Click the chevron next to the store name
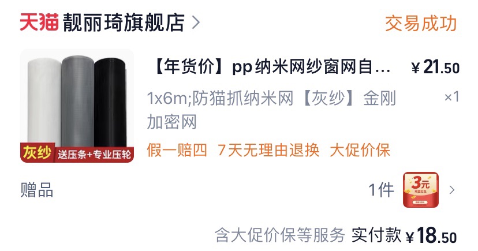Viewport: 478px width, 251px height. pos(196,23)
